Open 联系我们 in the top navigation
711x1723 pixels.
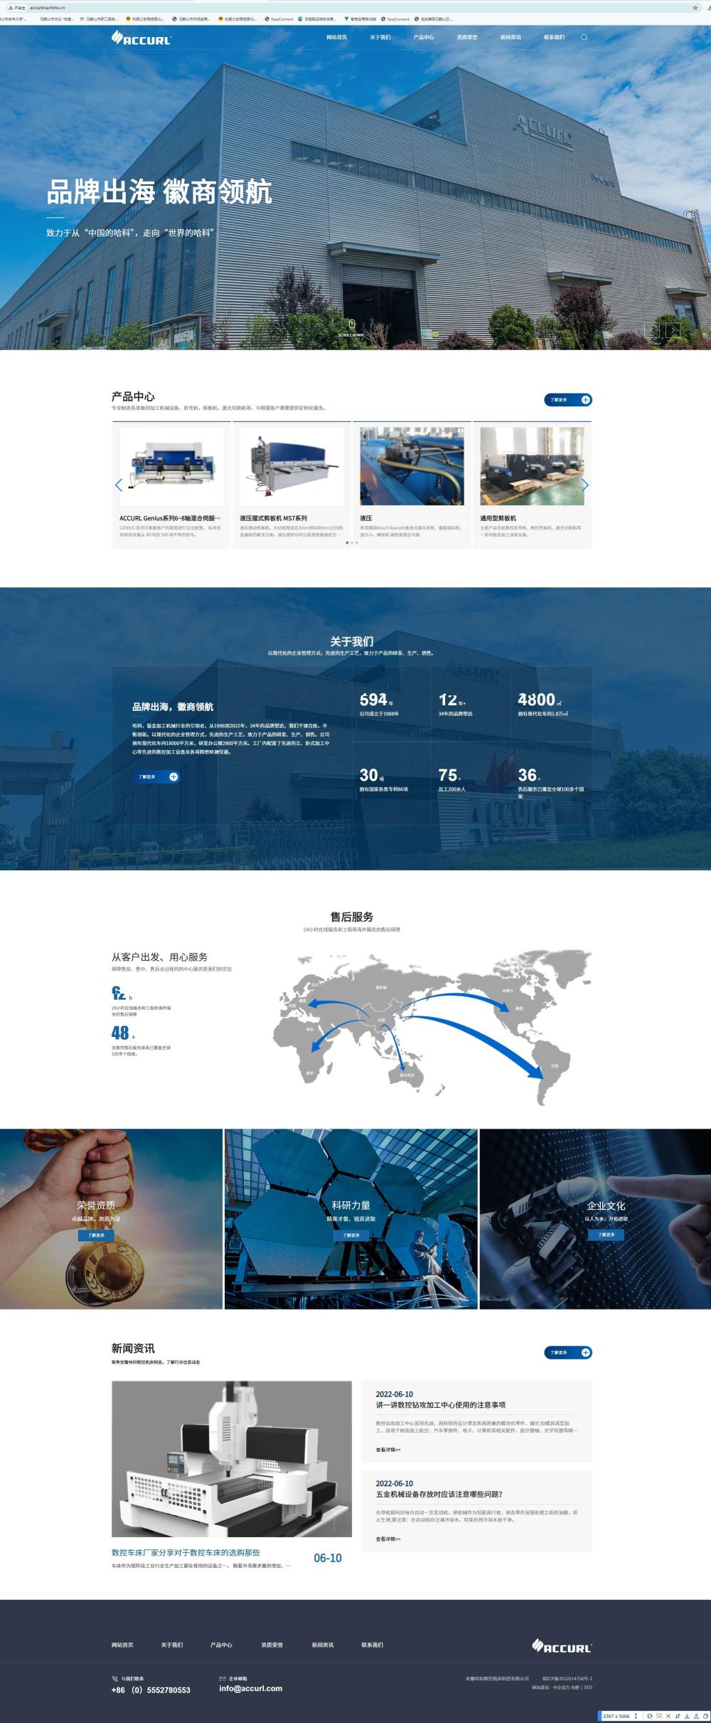[x=554, y=38]
